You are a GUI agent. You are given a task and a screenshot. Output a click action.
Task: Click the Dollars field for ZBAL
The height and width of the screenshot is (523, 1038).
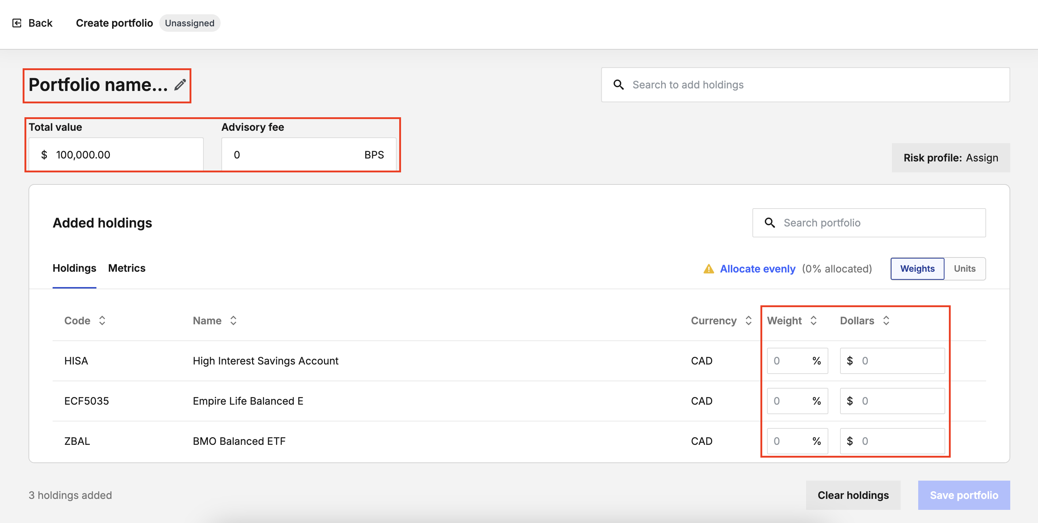(x=892, y=441)
